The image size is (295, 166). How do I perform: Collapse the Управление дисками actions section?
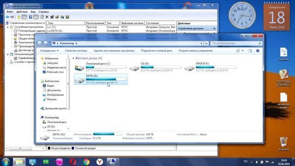pos(214,29)
